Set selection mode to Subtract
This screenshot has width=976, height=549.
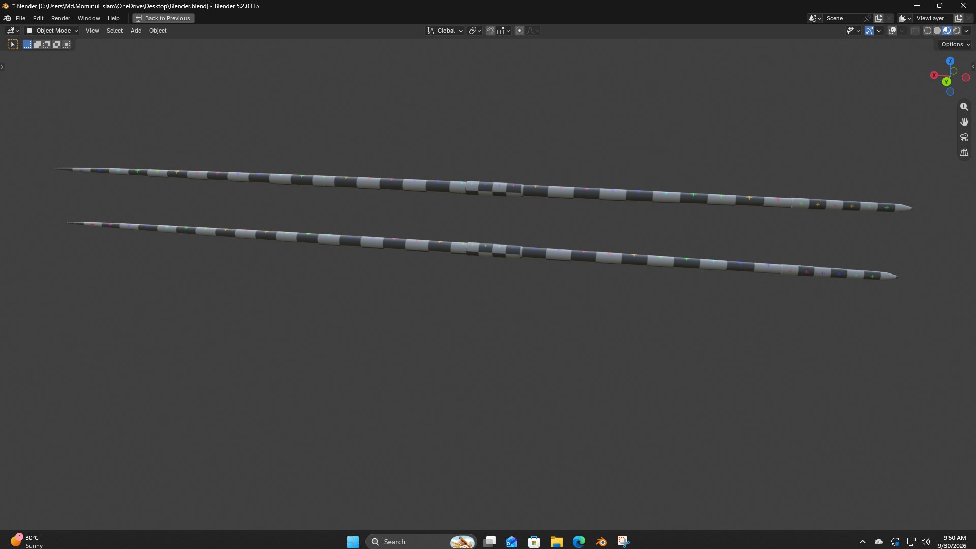[47, 44]
